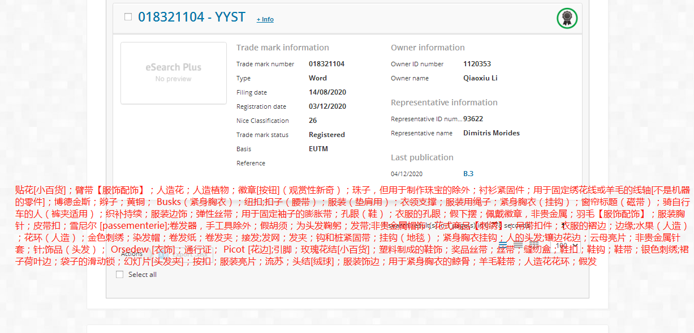Click owner ID number 1120353
This screenshot has width=694, height=333.
coord(477,64)
